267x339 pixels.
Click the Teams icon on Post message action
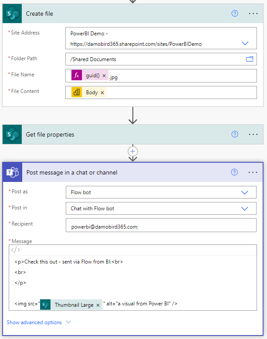(13, 172)
